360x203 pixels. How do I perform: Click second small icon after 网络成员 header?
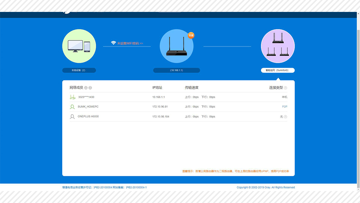[x=90, y=88]
